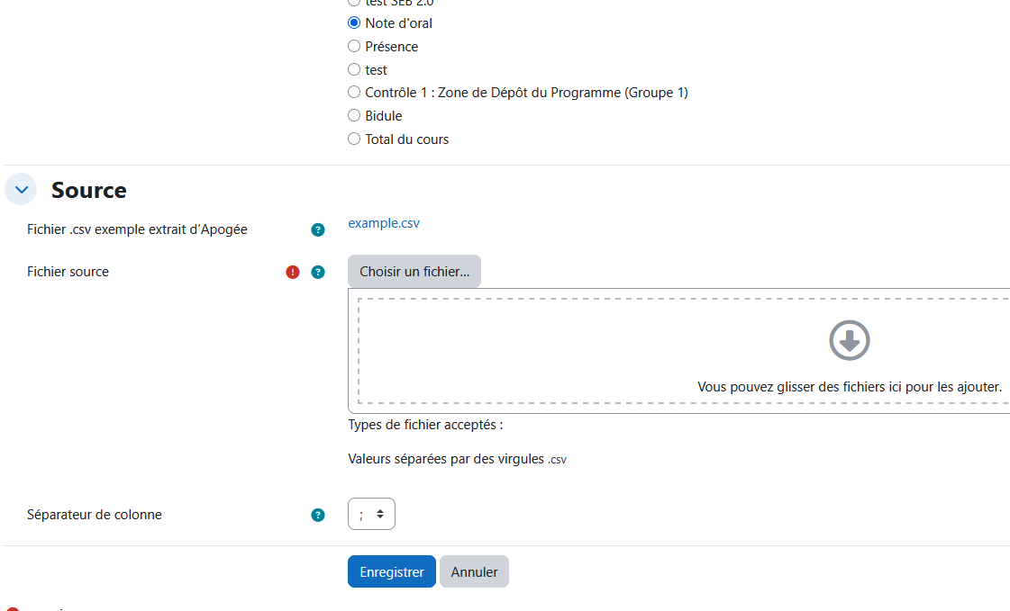Open help for Séparateur de colonne
The image size is (1010, 611).
[x=318, y=515]
